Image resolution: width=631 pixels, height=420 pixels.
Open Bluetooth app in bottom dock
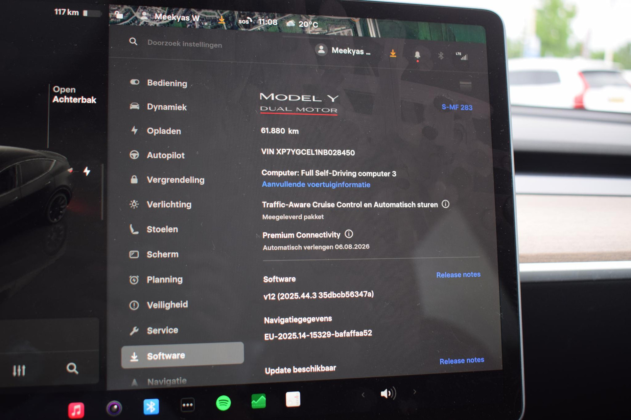(x=151, y=407)
